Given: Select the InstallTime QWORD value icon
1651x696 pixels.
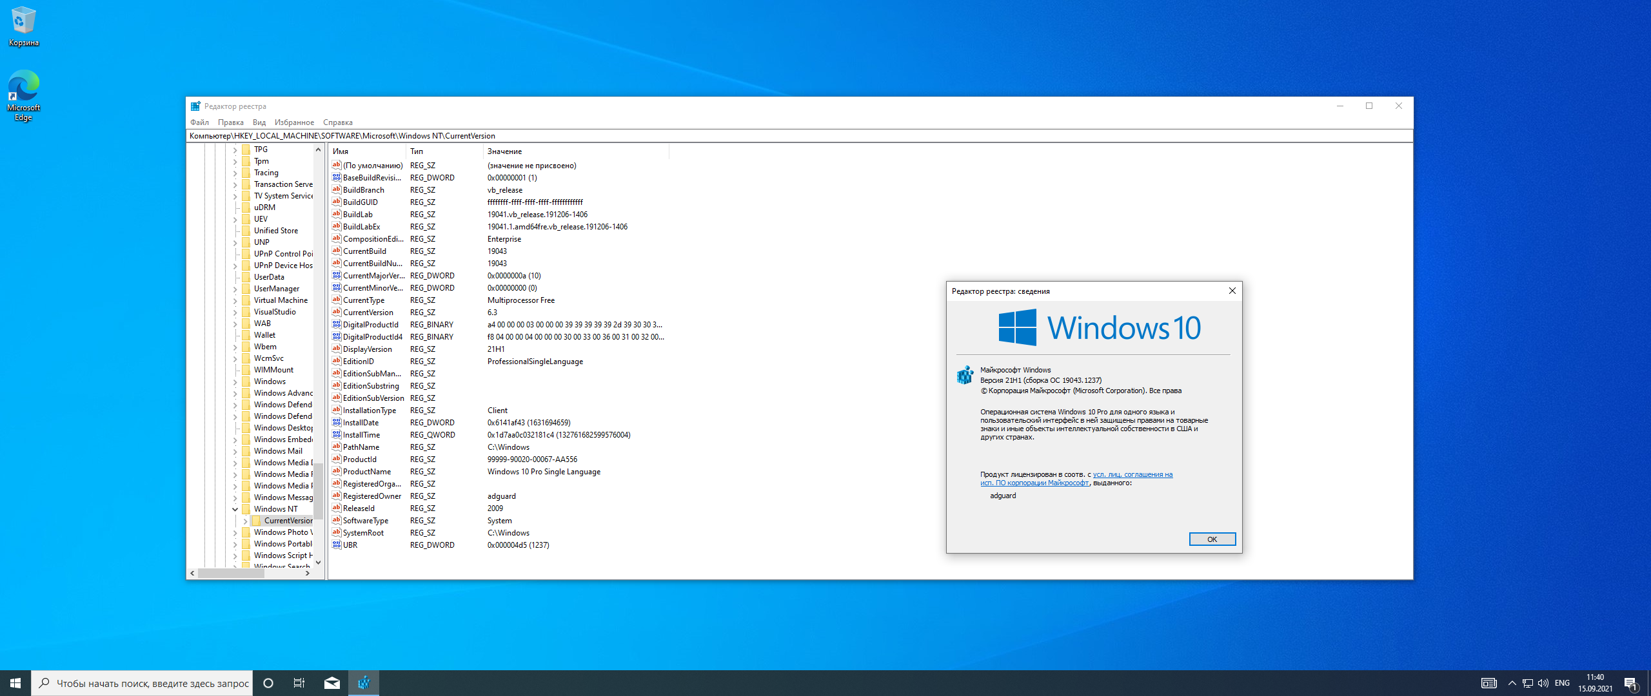Looking at the screenshot, I should pos(336,434).
